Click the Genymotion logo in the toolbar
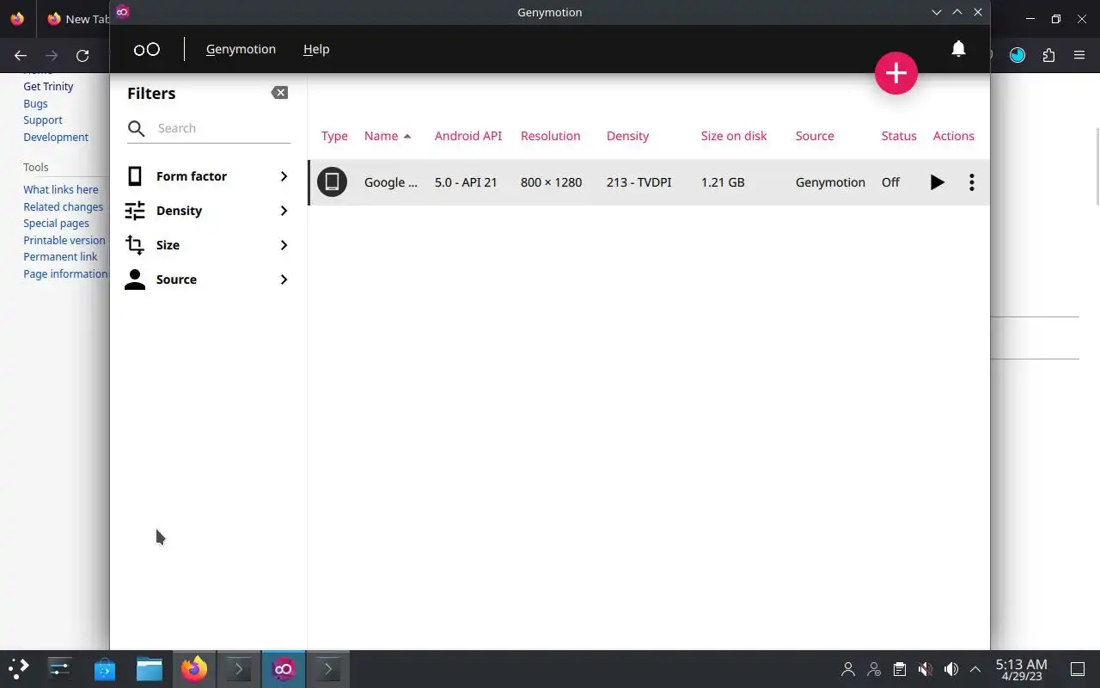 [x=147, y=49]
